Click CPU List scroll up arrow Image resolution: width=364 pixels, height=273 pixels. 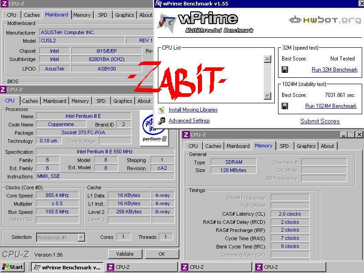[268, 59]
